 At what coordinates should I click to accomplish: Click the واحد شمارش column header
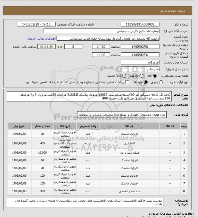[x=88, y=126]
